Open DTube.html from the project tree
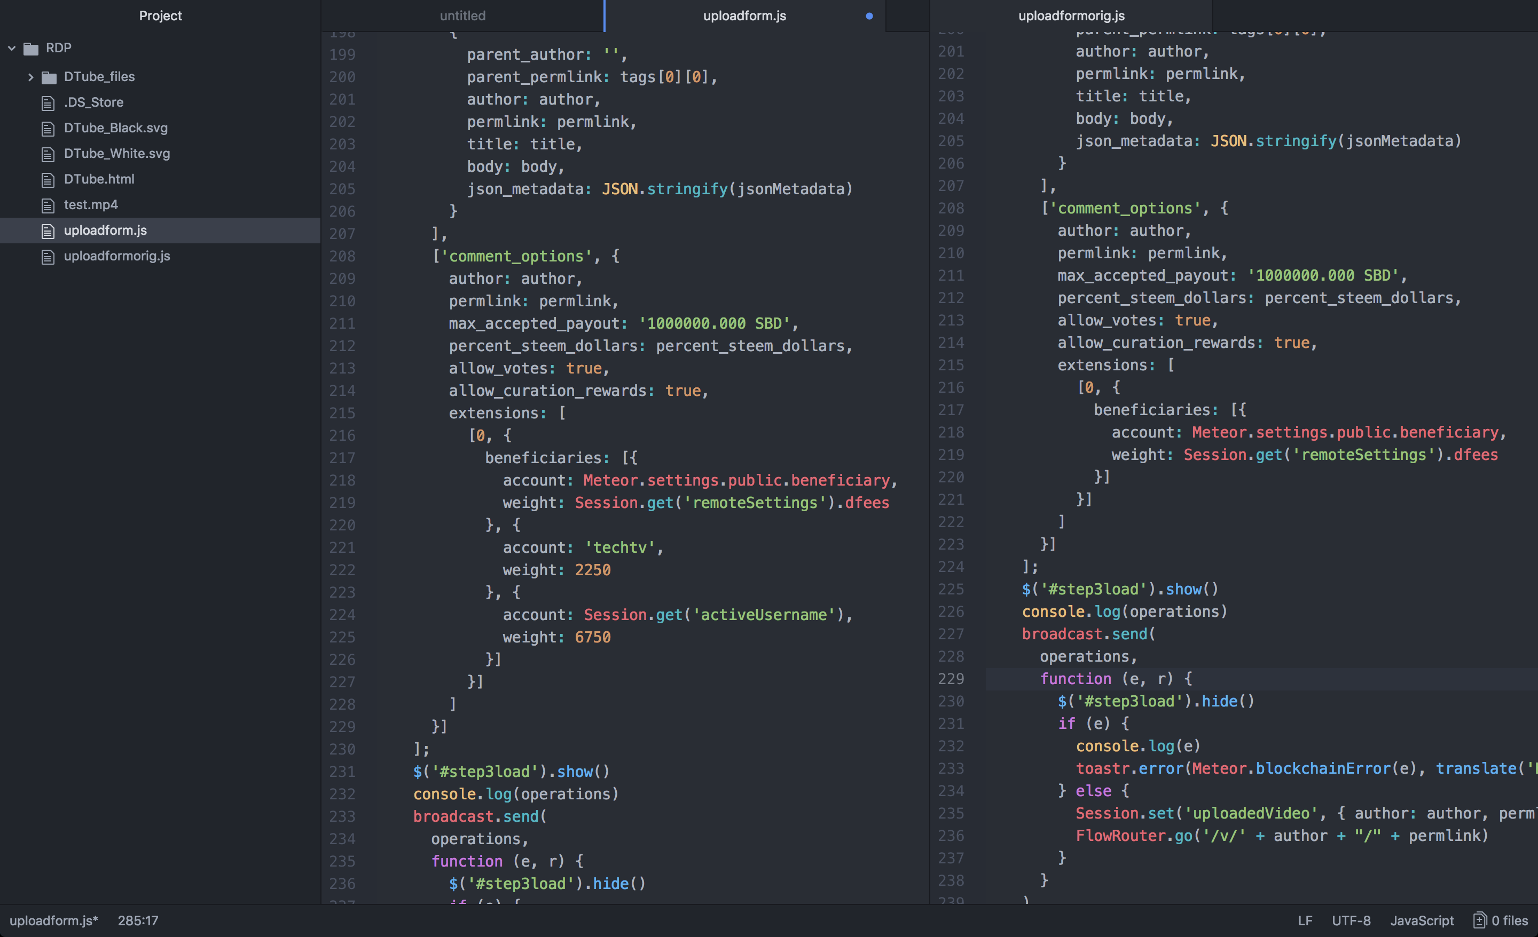Image resolution: width=1538 pixels, height=937 pixels. pos(99,179)
